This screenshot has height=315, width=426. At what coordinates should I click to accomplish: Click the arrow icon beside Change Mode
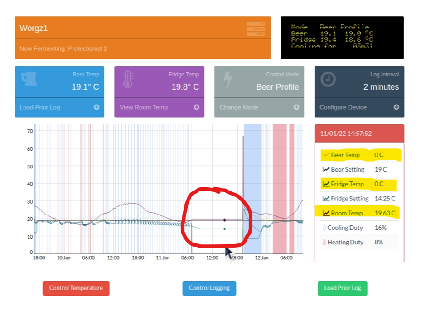click(296, 107)
